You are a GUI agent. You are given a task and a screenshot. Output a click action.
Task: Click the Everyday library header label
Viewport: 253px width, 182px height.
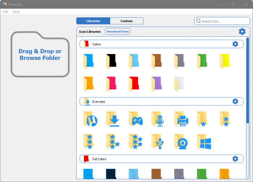click(x=99, y=101)
